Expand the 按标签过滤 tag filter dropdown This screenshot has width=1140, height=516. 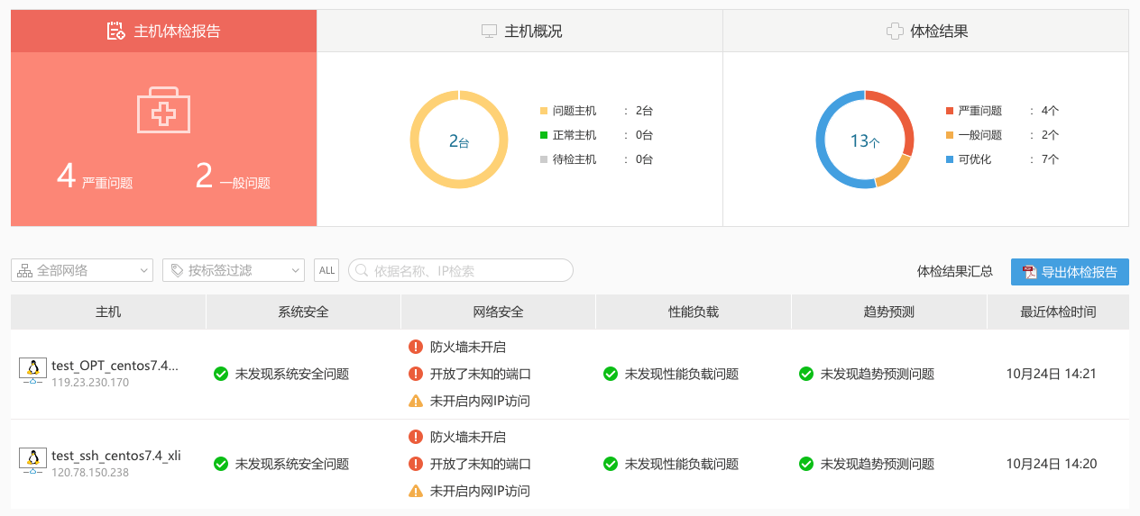coord(234,270)
